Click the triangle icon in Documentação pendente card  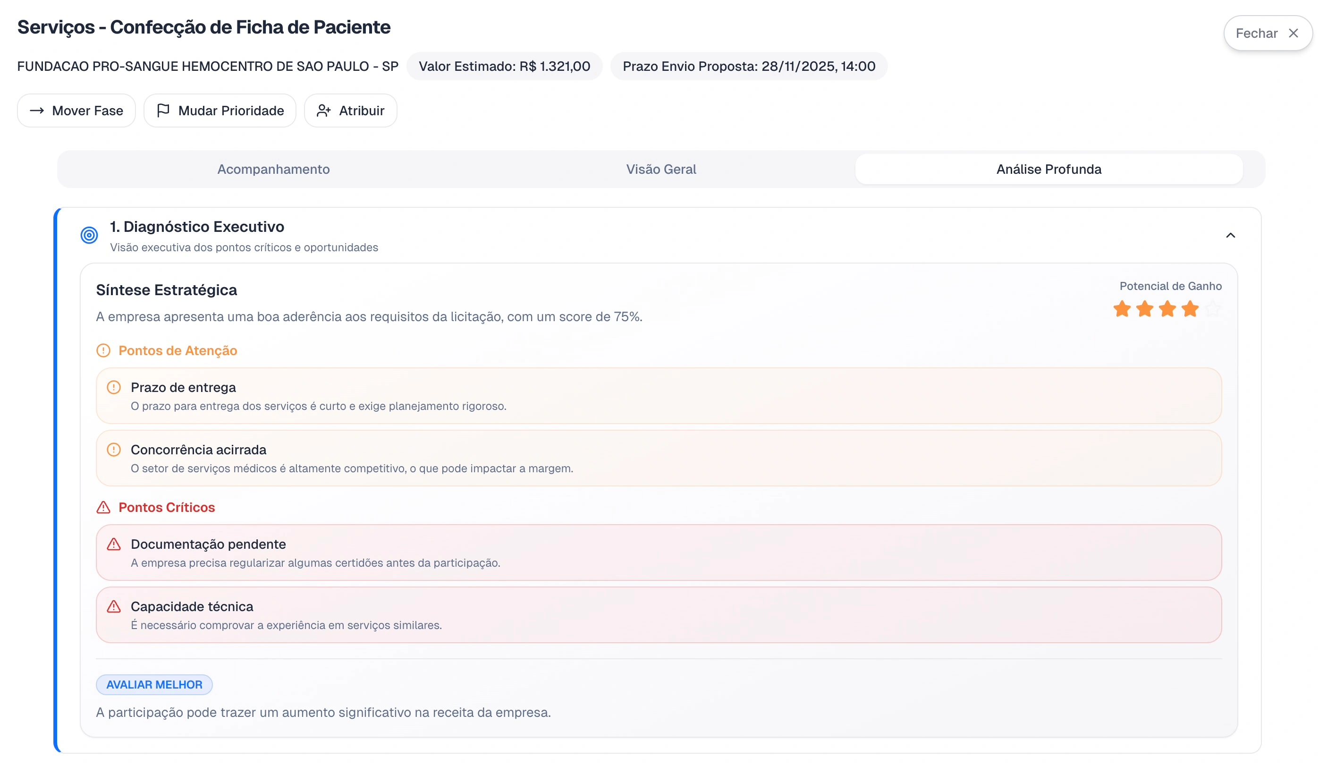pyautogui.click(x=114, y=544)
